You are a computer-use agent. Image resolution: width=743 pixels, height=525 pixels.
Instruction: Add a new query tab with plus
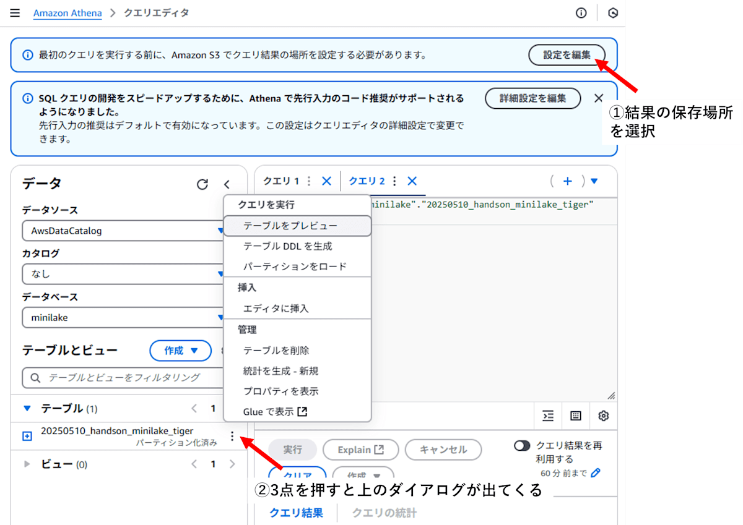click(568, 181)
